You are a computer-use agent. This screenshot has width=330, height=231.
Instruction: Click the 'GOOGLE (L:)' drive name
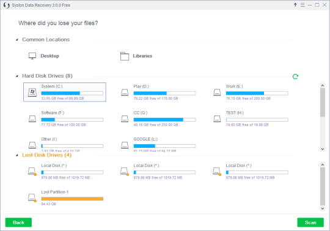pyautogui.click(x=145, y=139)
